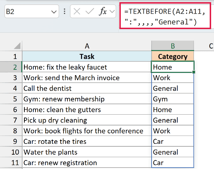Click the Select All corner triangle
Image resolution: width=214 pixels, height=169 pixels.
click(x=17, y=46)
